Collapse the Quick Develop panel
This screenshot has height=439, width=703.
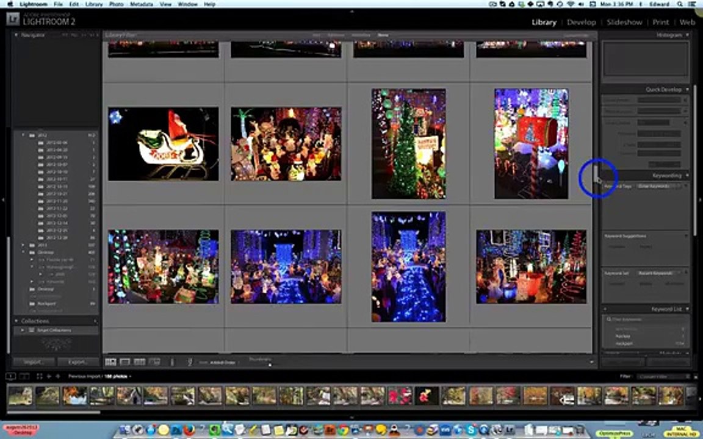[x=687, y=90]
